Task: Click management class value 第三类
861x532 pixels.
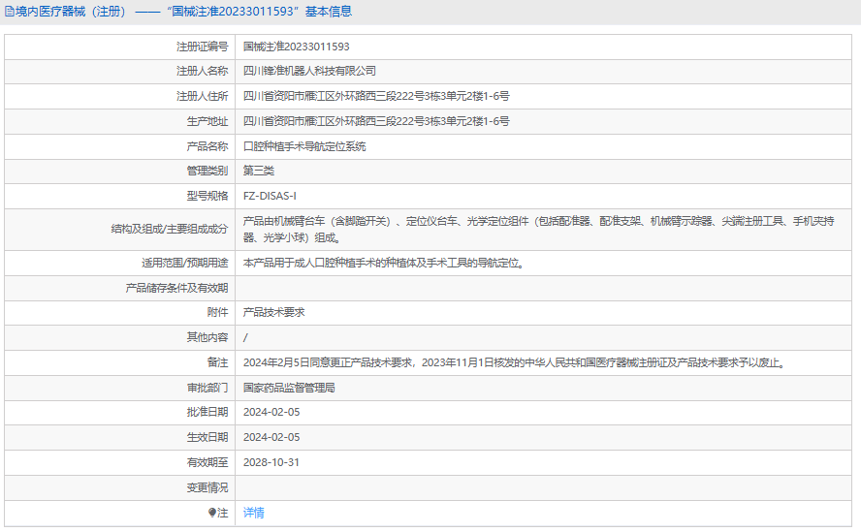Action: [x=259, y=171]
